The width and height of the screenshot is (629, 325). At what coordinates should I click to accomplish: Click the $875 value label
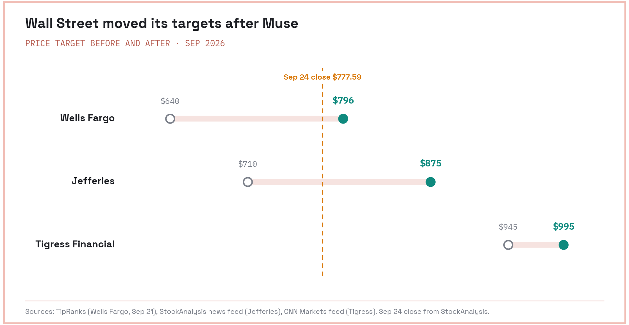430,163
